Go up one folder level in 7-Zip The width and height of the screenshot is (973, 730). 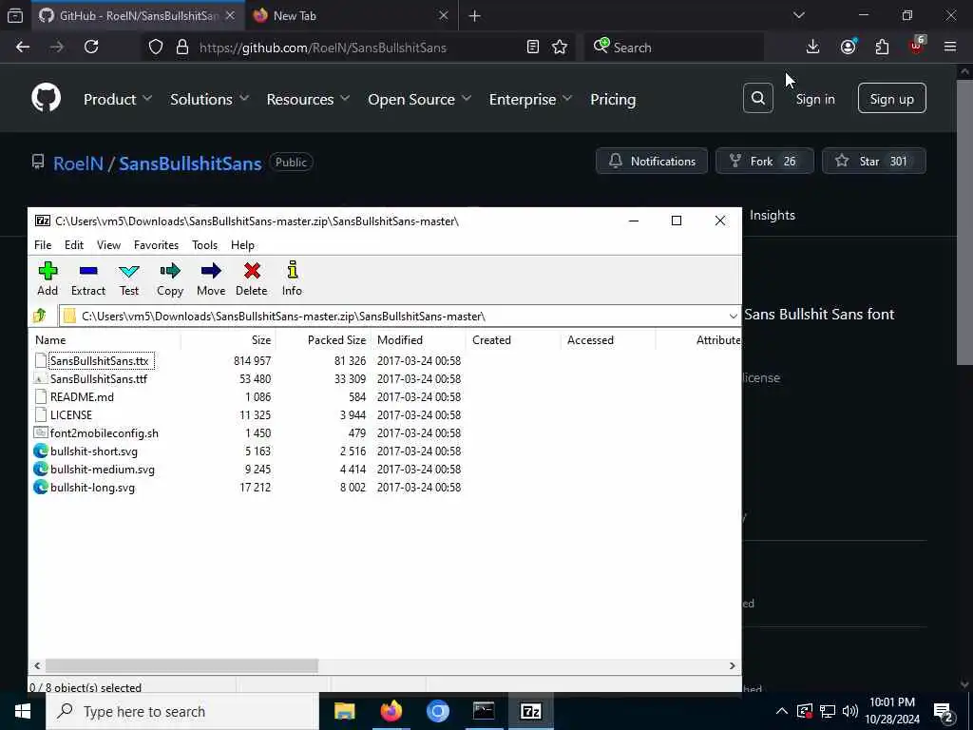pyautogui.click(x=40, y=316)
